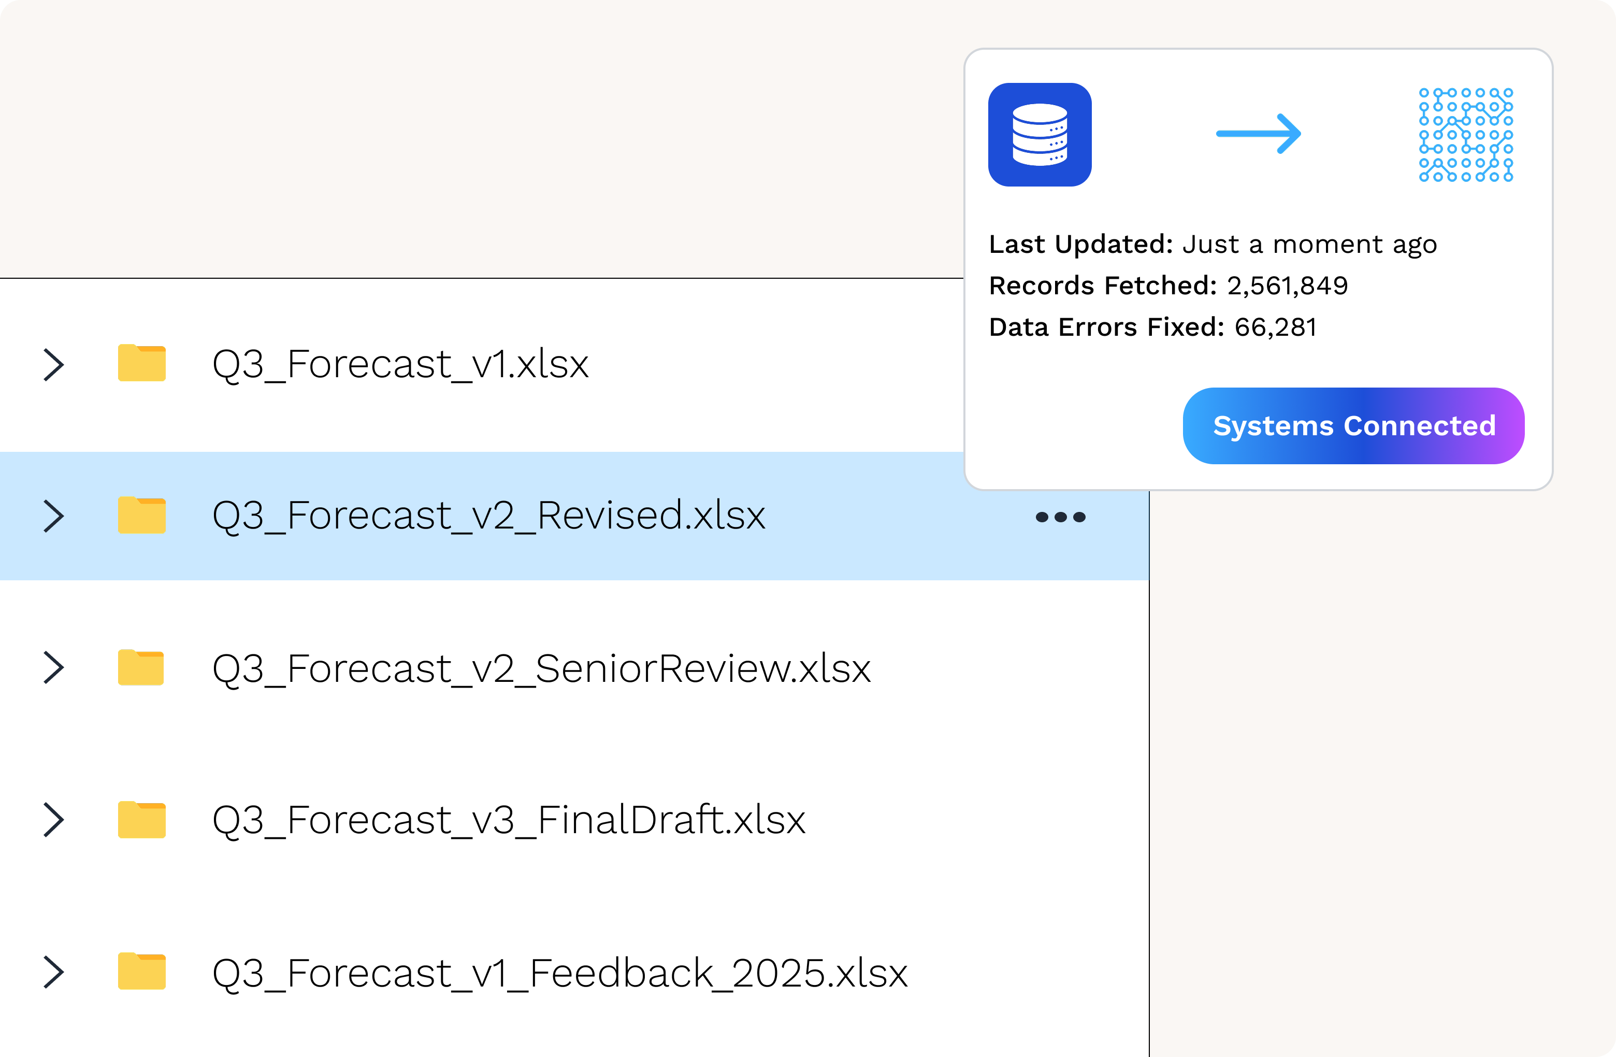Click folder icon beside Q3_Forecast_v2_SeniorReview.xlsx
The image size is (1616, 1057).
click(x=141, y=667)
